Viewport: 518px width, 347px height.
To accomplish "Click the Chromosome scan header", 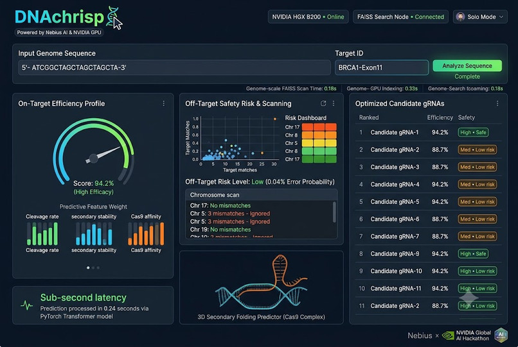I will coord(261,195).
